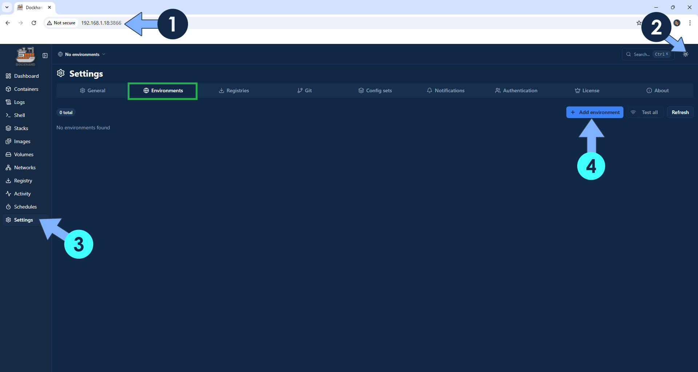Toggle the light/dark theme
The height and width of the screenshot is (372, 698).
click(x=686, y=54)
